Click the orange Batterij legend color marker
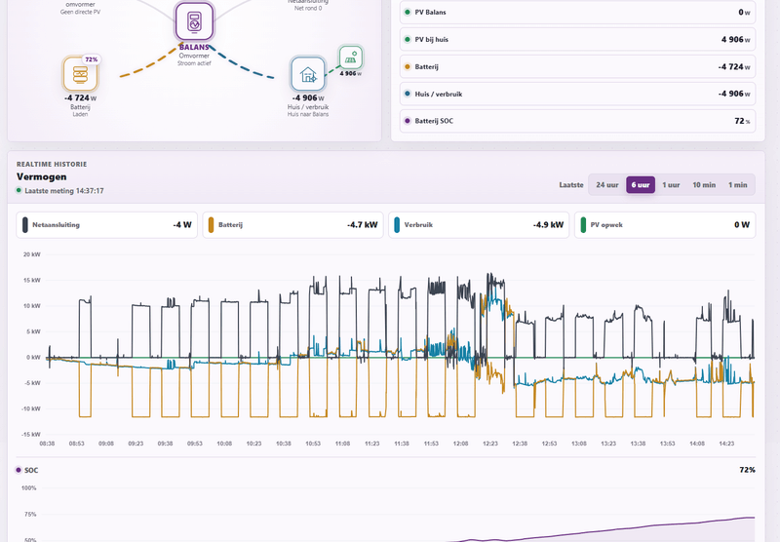Image resolution: width=780 pixels, height=542 pixels. 211,225
